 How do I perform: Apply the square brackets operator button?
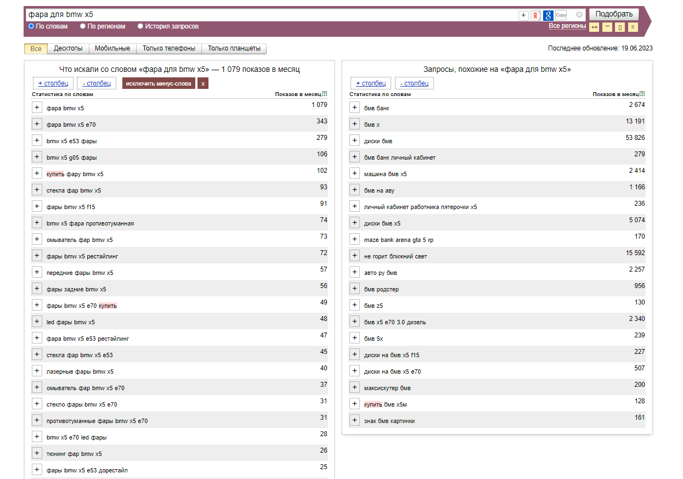click(620, 27)
